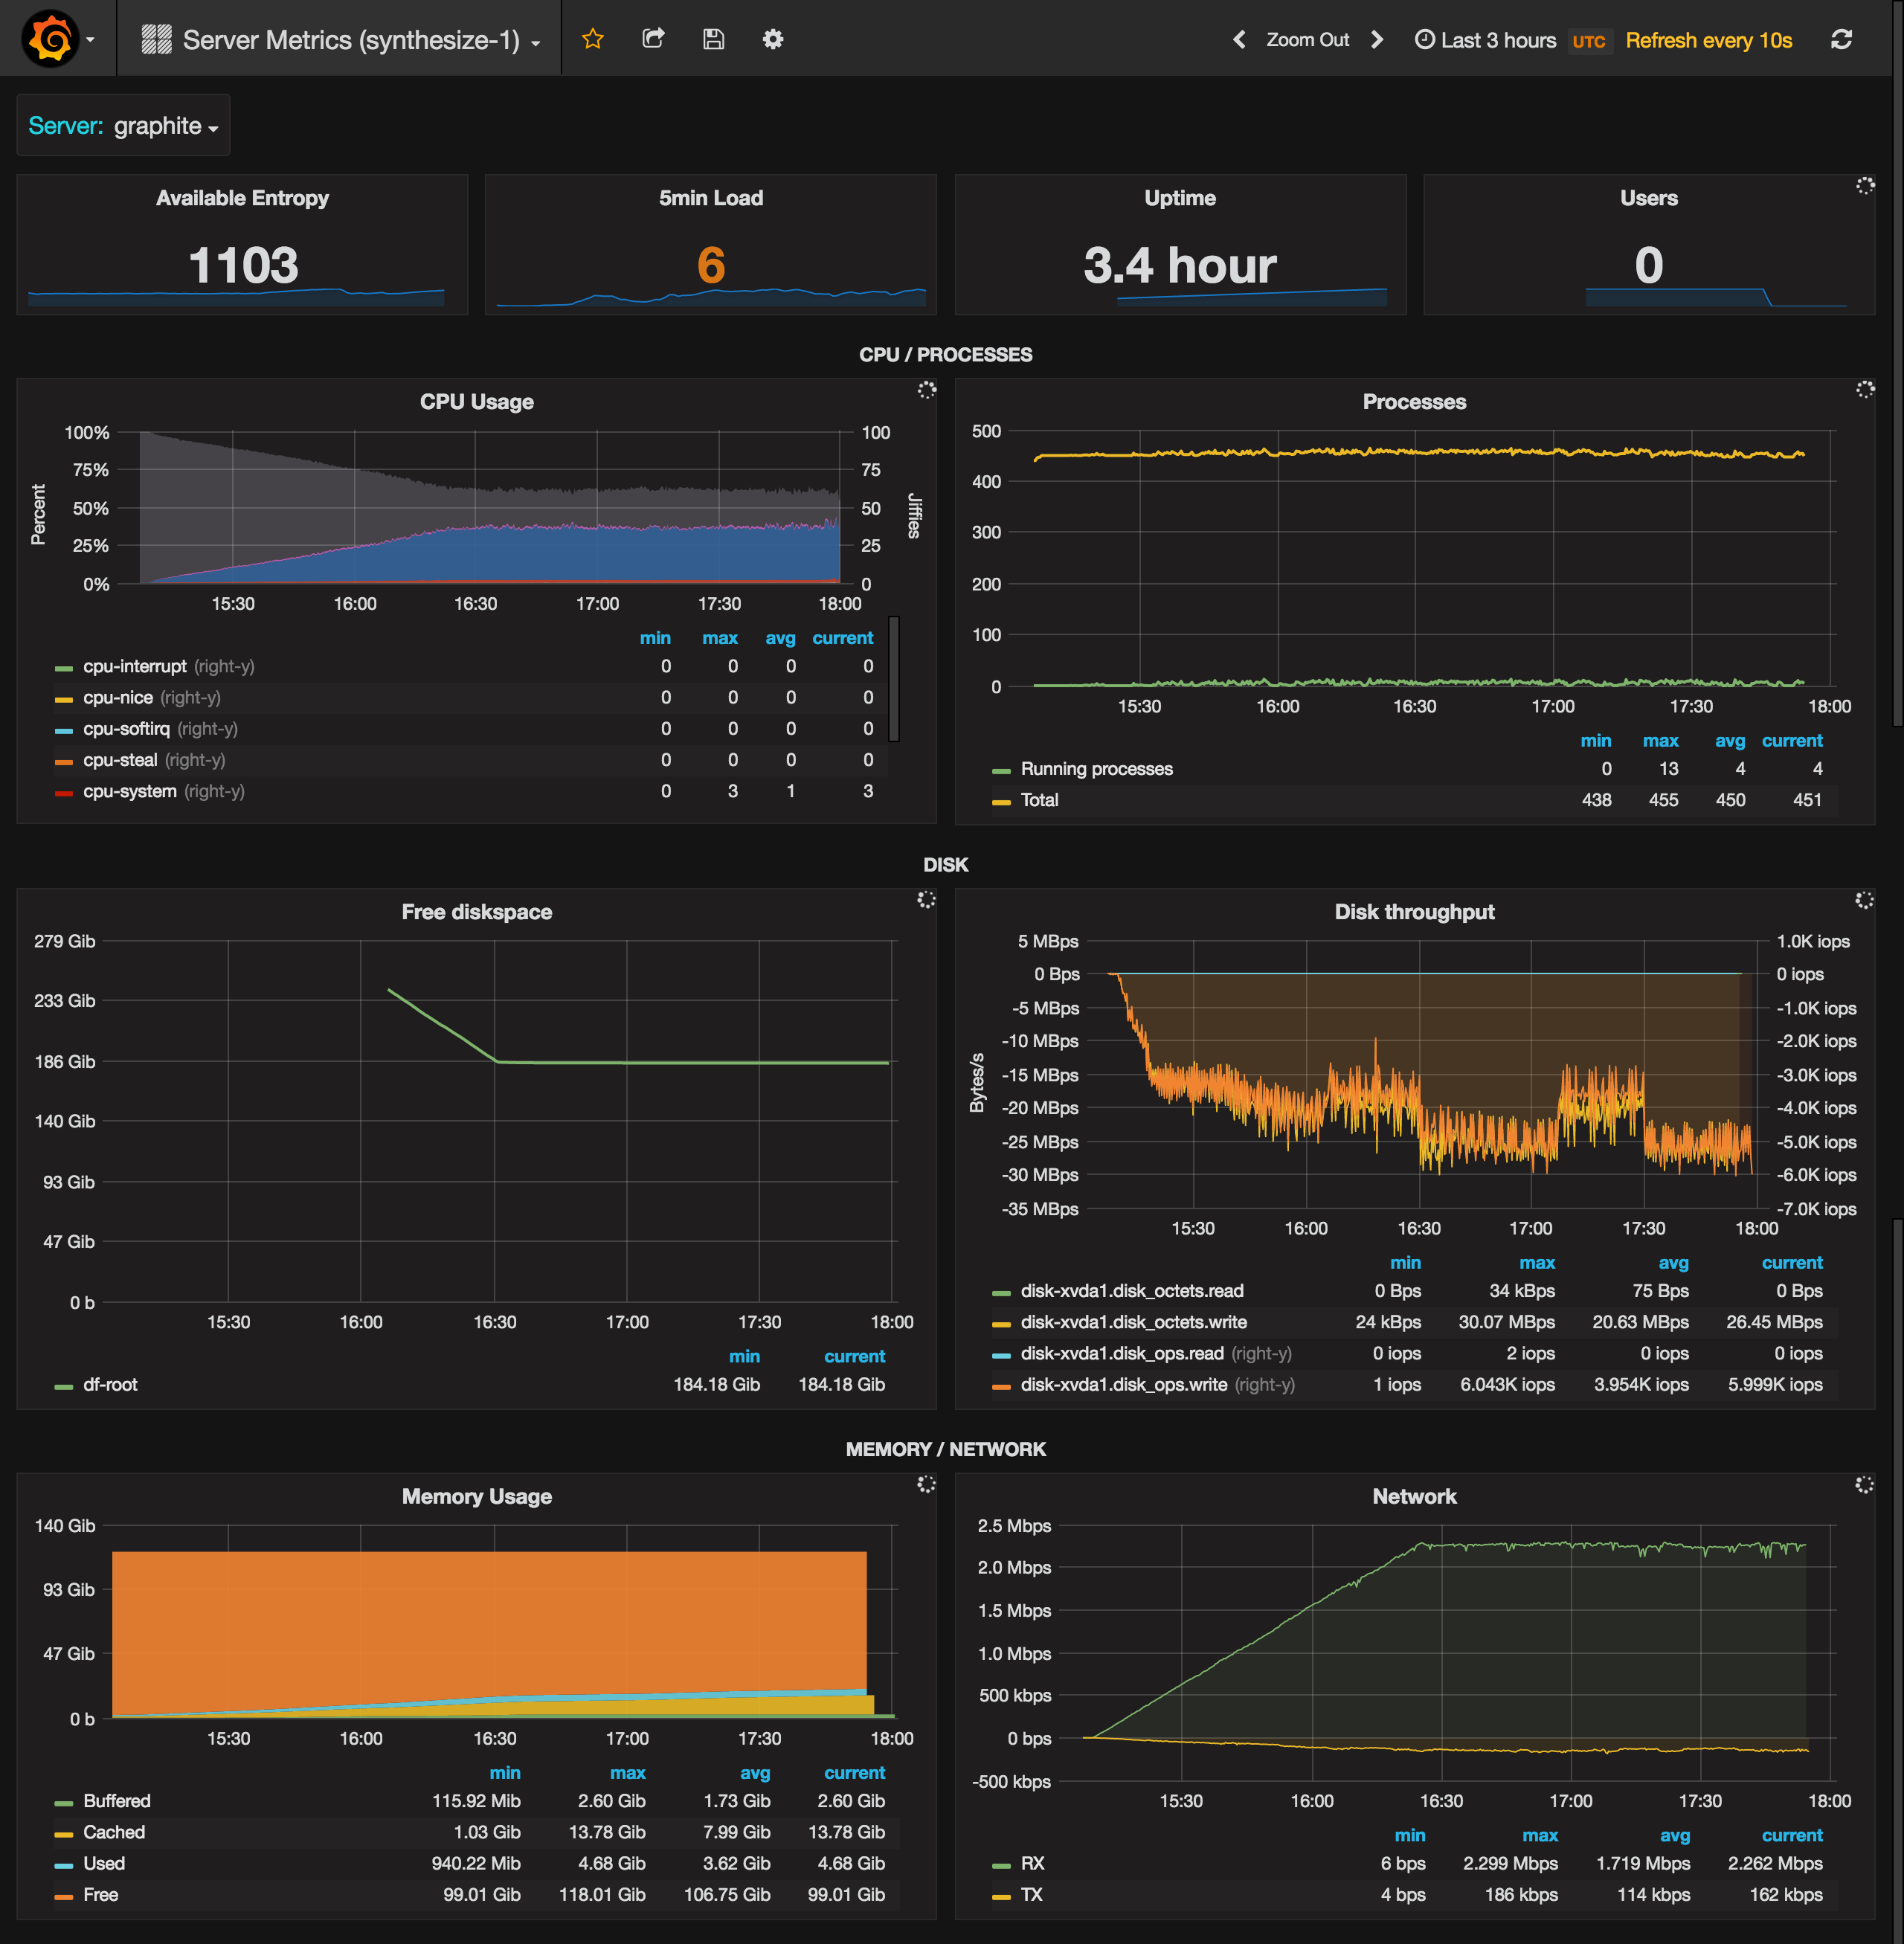Star this dashboard as favorite
Screen dimensions: 1904x1944
point(593,40)
